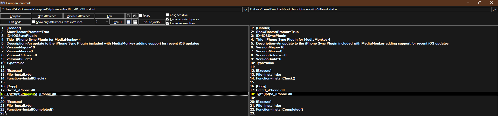Viewport: 498px width, 116px height.
Task: Uncheck Ignore repeated spaces
Action: [168, 19]
